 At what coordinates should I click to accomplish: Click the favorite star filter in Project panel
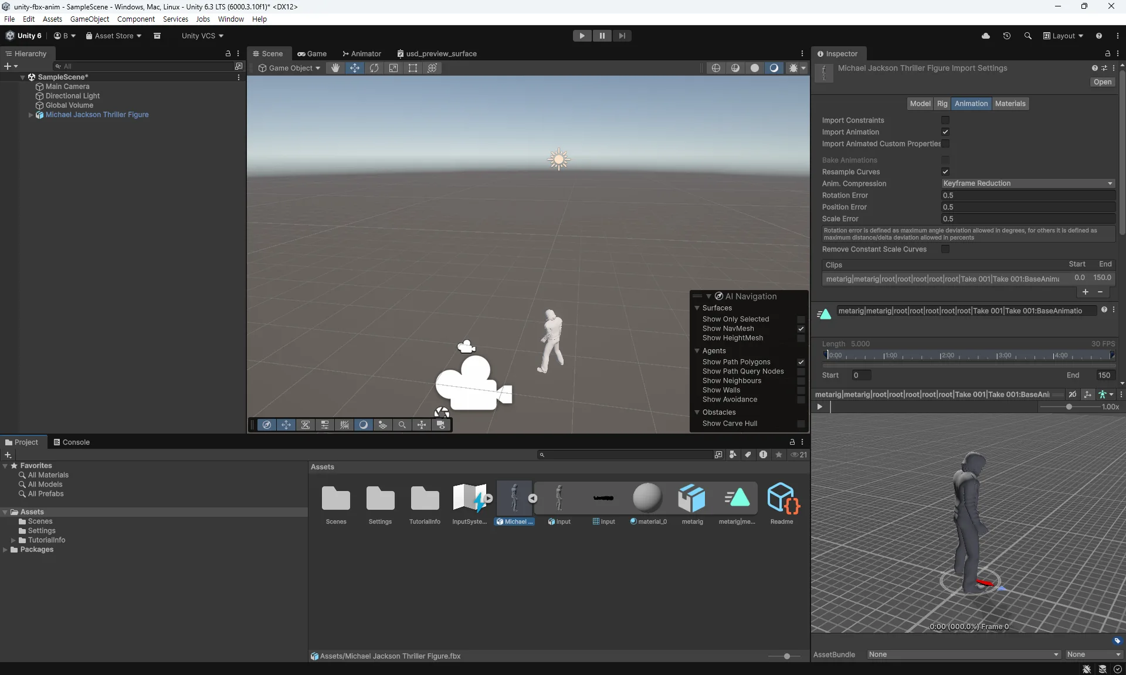[x=779, y=455]
